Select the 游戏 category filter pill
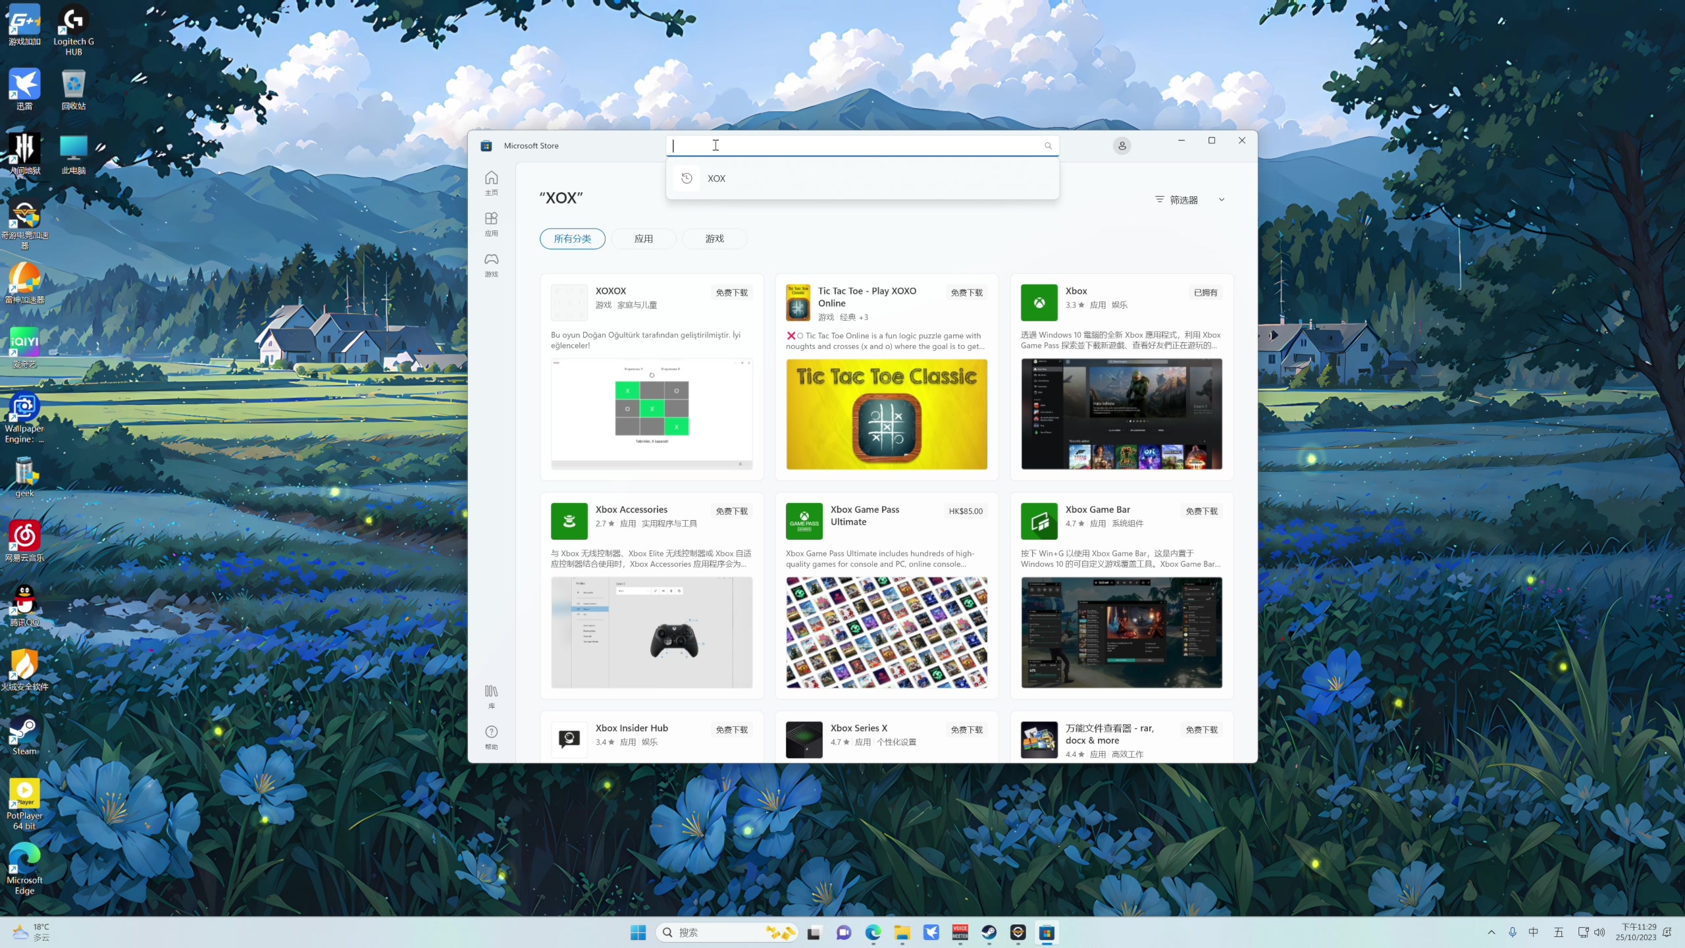This screenshot has height=948, width=1685. coord(714,238)
